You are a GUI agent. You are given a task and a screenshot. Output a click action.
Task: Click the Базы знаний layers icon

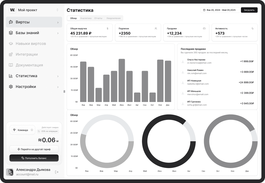point(11,33)
